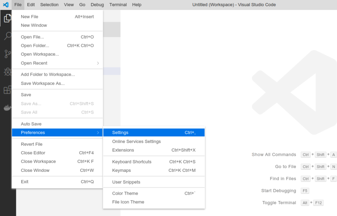This screenshot has height=216, width=337.
Task: Open the Search view icon
Action: (8, 36)
